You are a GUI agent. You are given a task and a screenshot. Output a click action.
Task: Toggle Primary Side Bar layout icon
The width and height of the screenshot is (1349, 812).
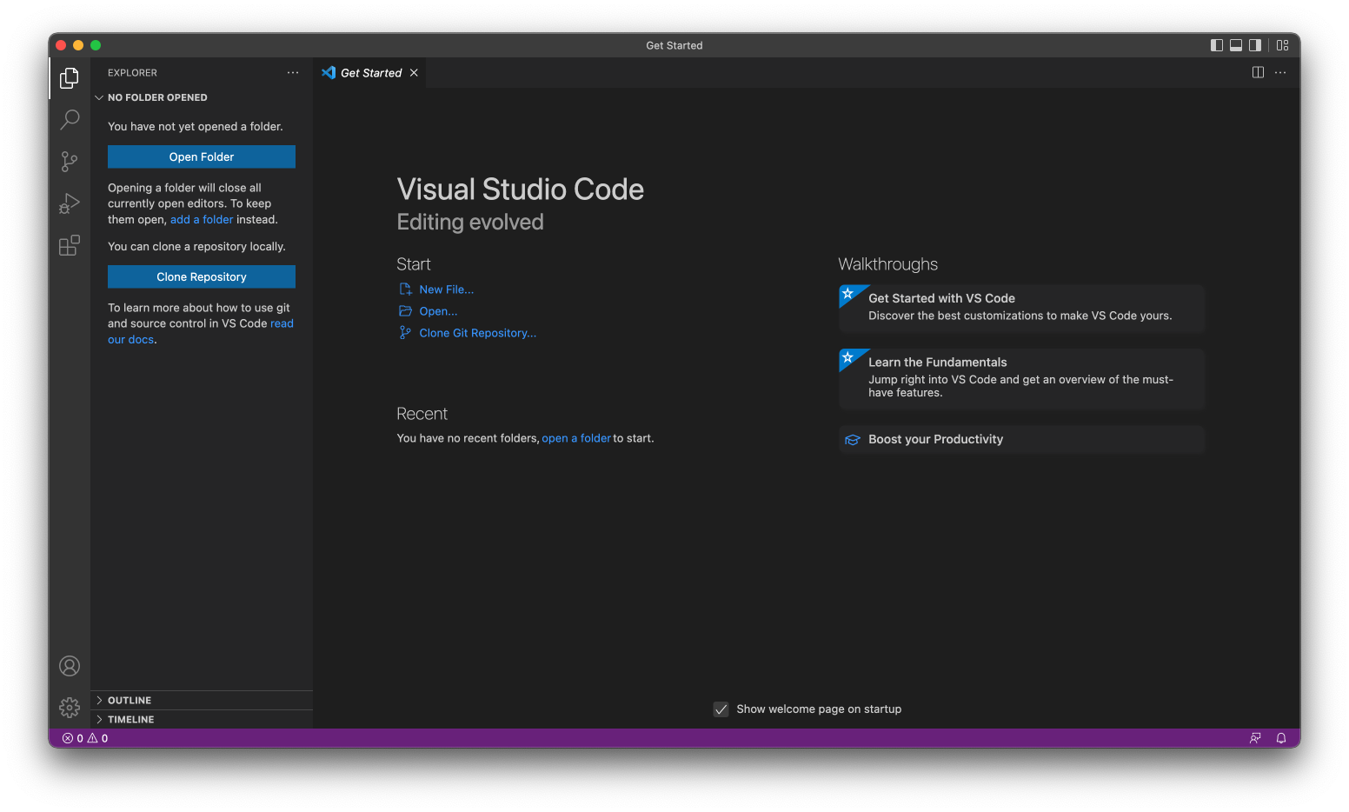coord(1217,45)
